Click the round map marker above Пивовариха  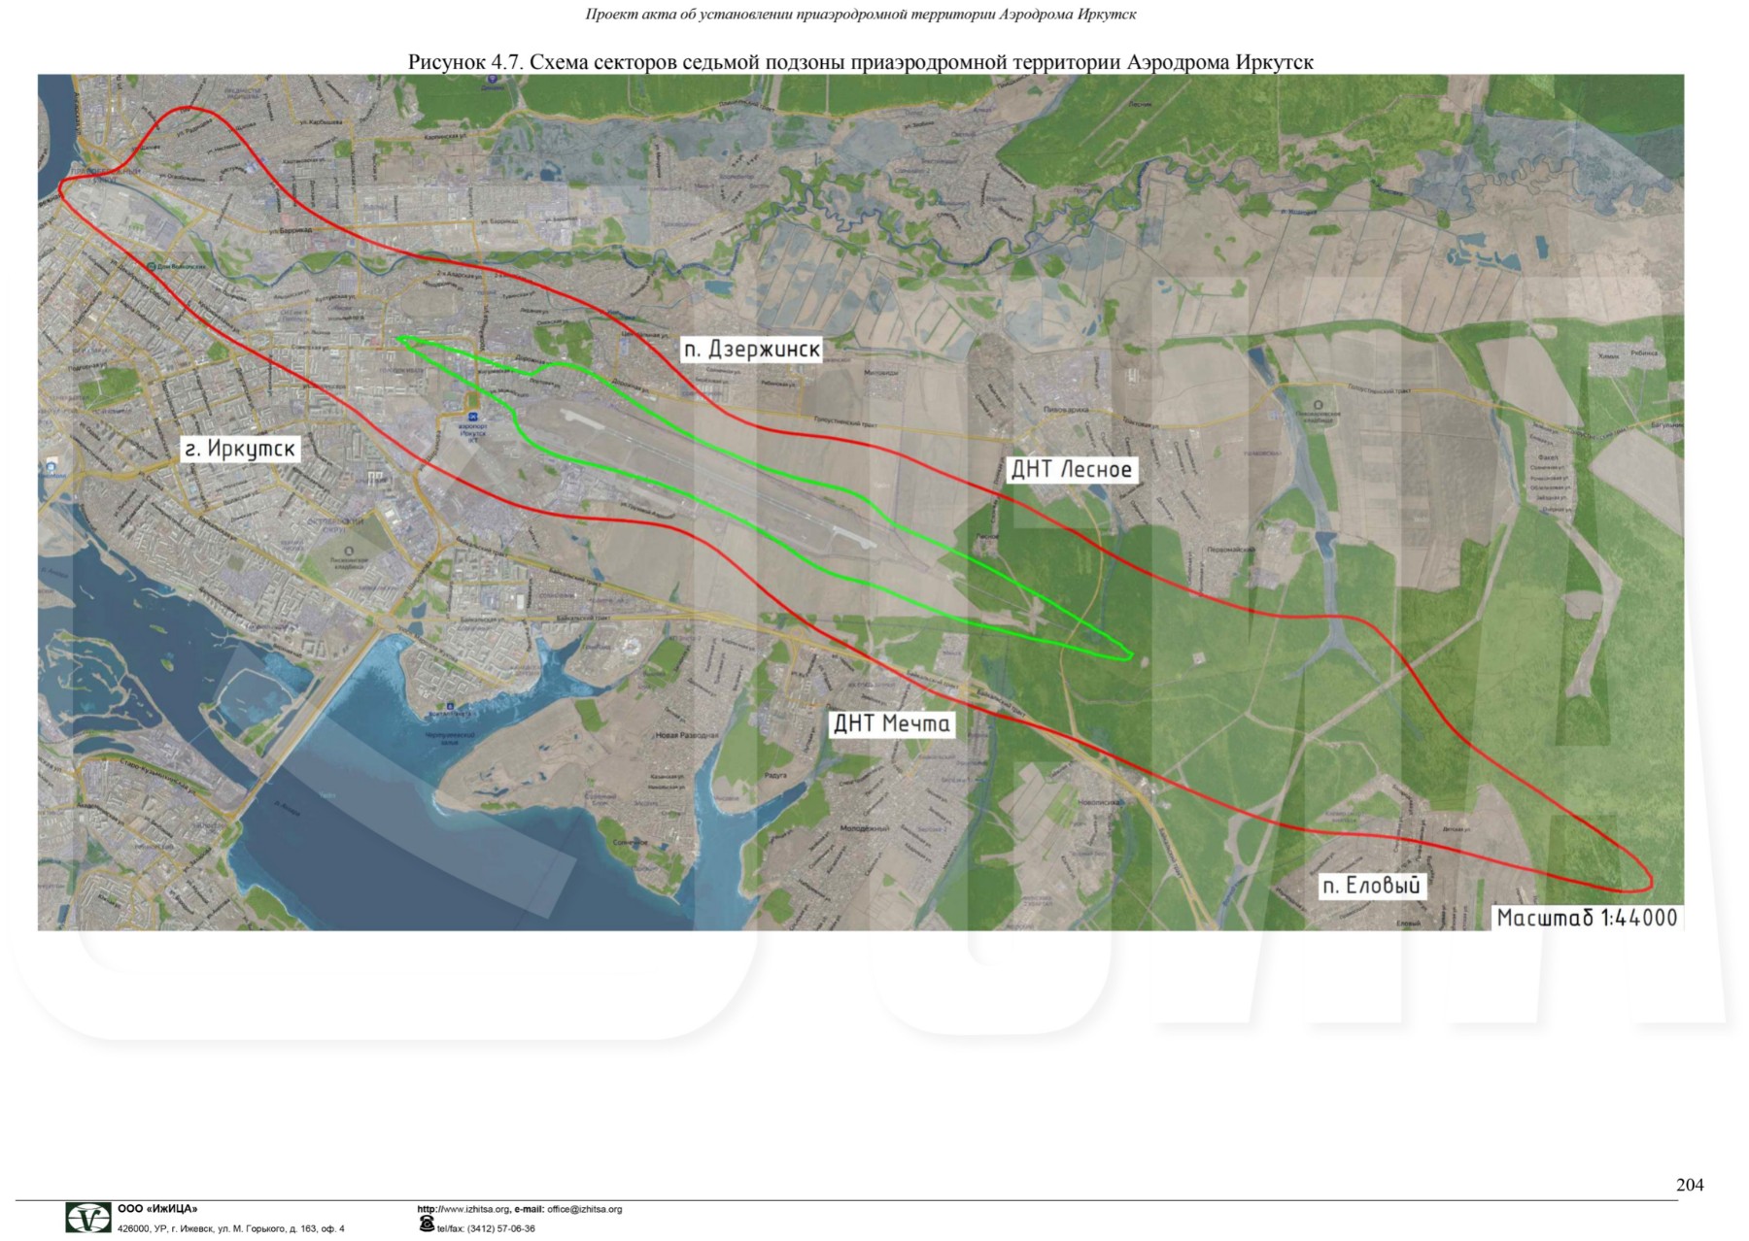pyautogui.click(x=1318, y=405)
